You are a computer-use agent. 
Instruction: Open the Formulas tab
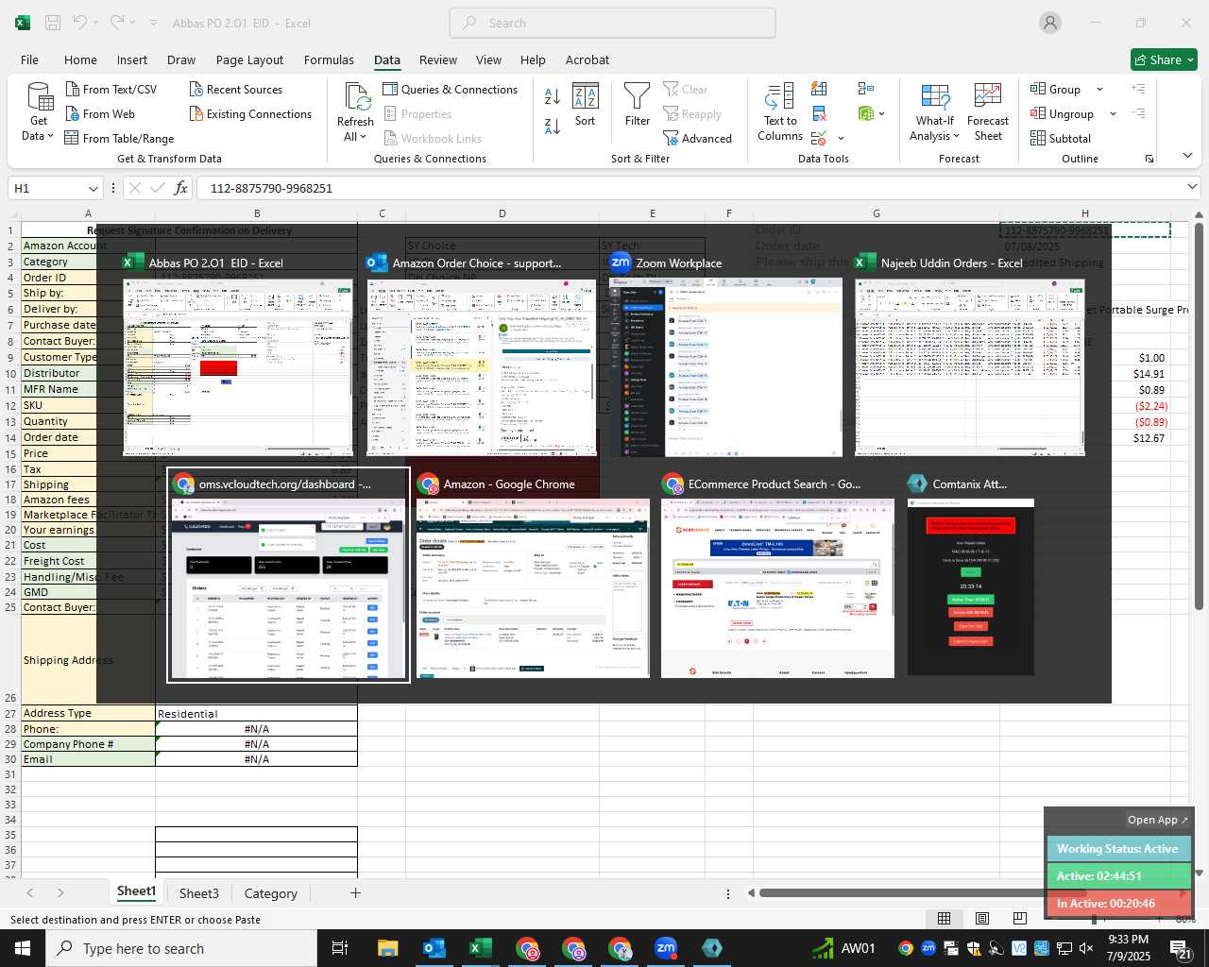click(x=329, y=59)
